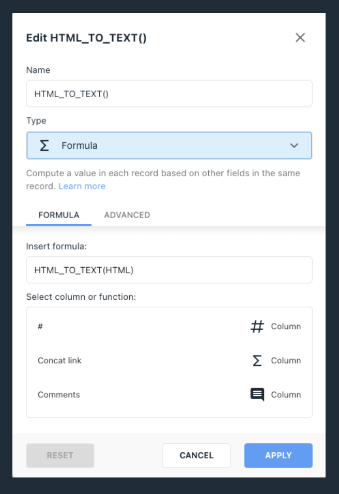Image resolution: width=339 pixels, height=494 pixels.
Task: Select the Comments column
Action: coord(169,394)
